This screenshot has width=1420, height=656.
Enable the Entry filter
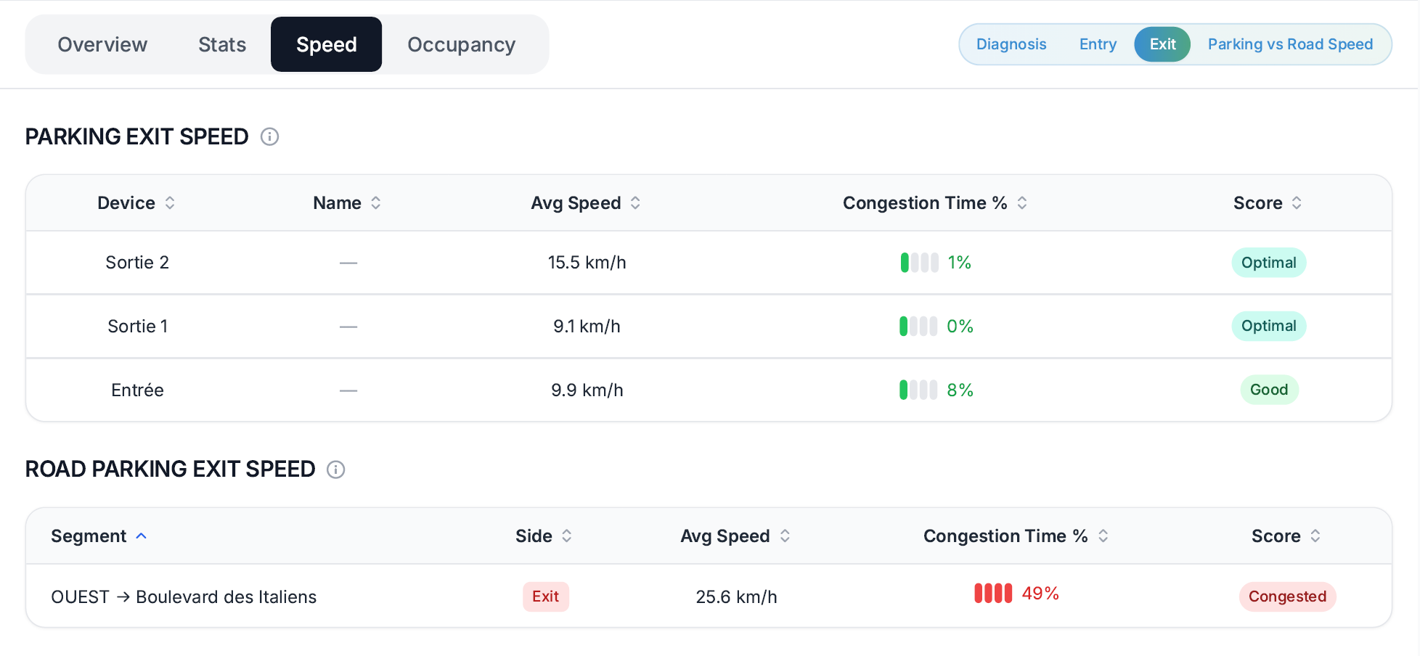point(1097,44)
